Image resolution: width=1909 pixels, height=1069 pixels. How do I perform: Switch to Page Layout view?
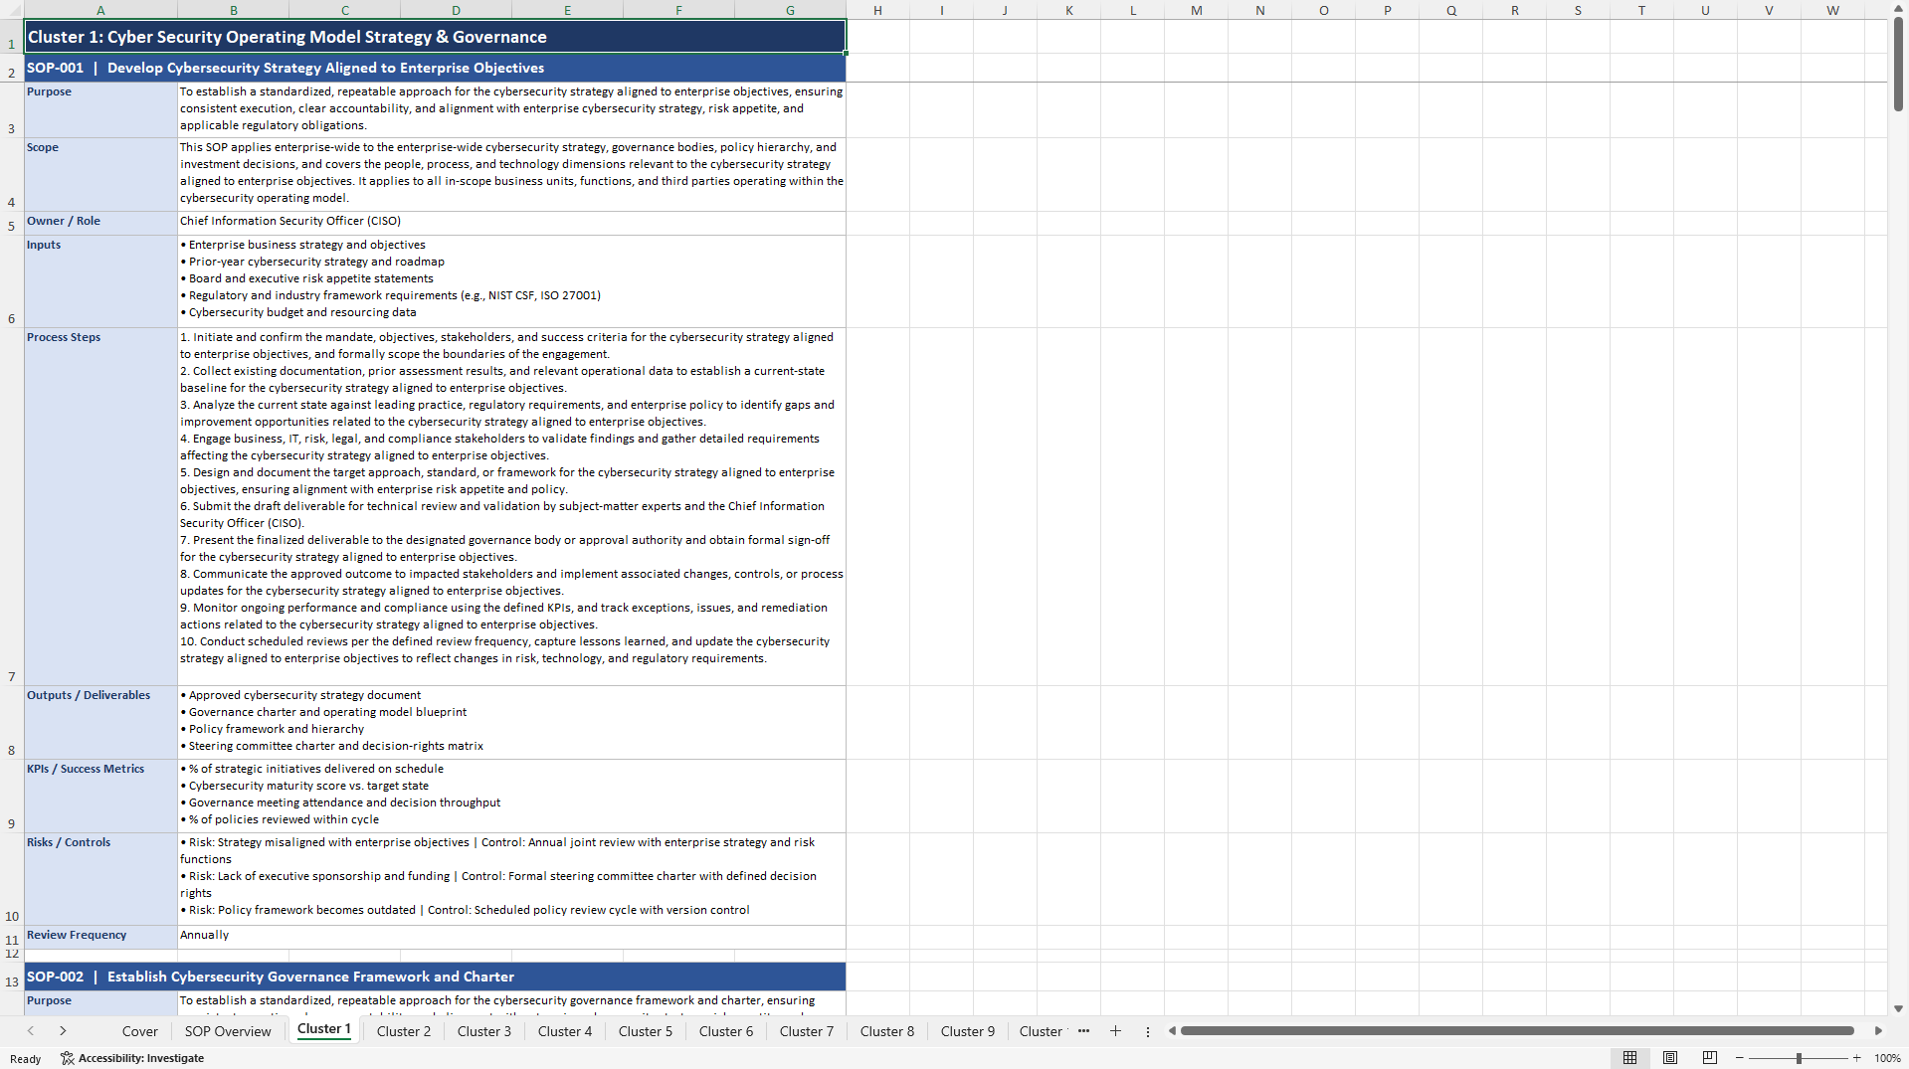(x=1670, y=1058)
